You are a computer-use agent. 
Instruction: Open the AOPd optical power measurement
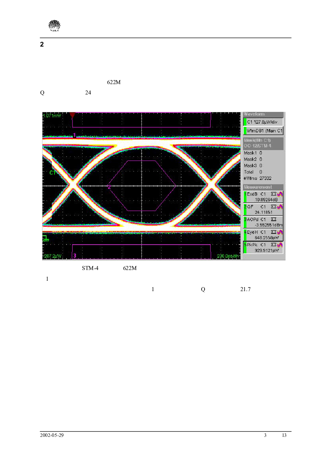[x=263, y=222]
